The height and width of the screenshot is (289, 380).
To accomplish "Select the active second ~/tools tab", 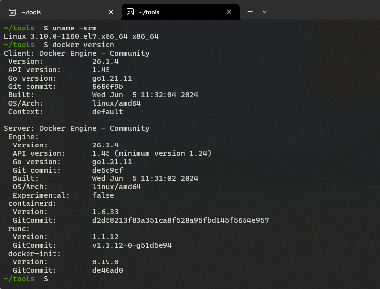I will tap(180, 12).
